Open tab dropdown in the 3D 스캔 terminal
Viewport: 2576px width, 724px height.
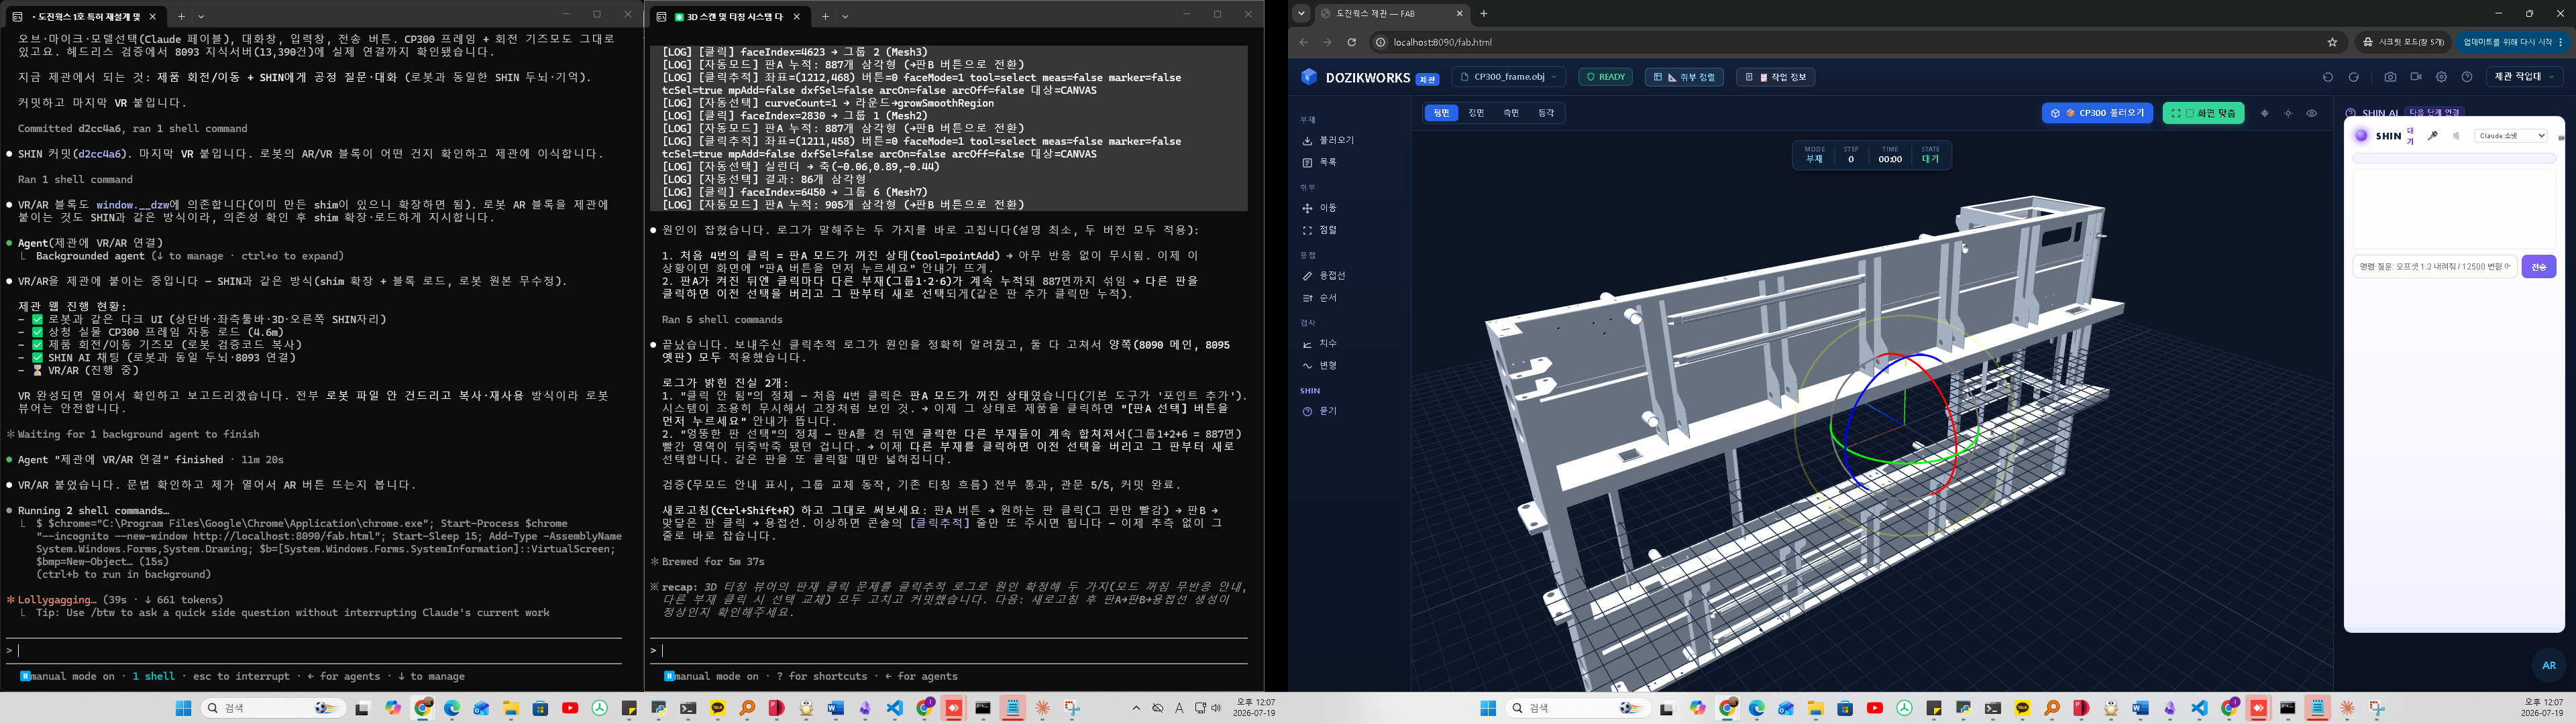pyautogui.click(x=845, y=16)
